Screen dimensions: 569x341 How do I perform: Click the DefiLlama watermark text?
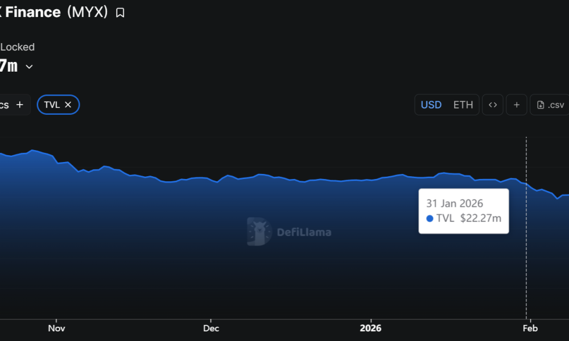(x=304, y=232)
